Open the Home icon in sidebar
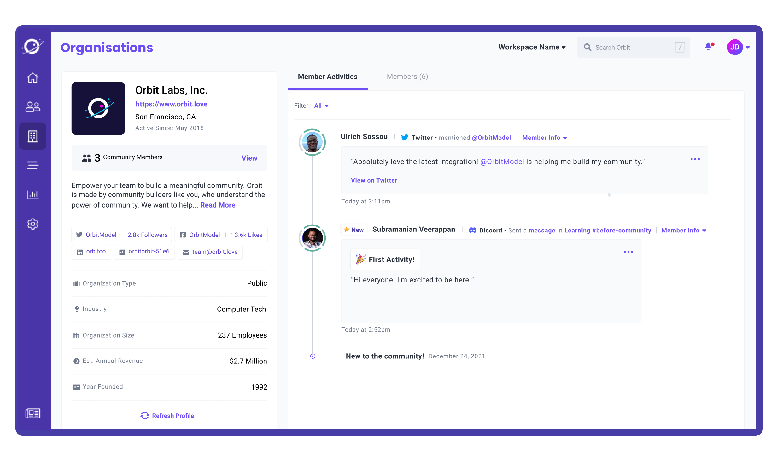This screenshot has height=461, width=777. tap(33, 78)
